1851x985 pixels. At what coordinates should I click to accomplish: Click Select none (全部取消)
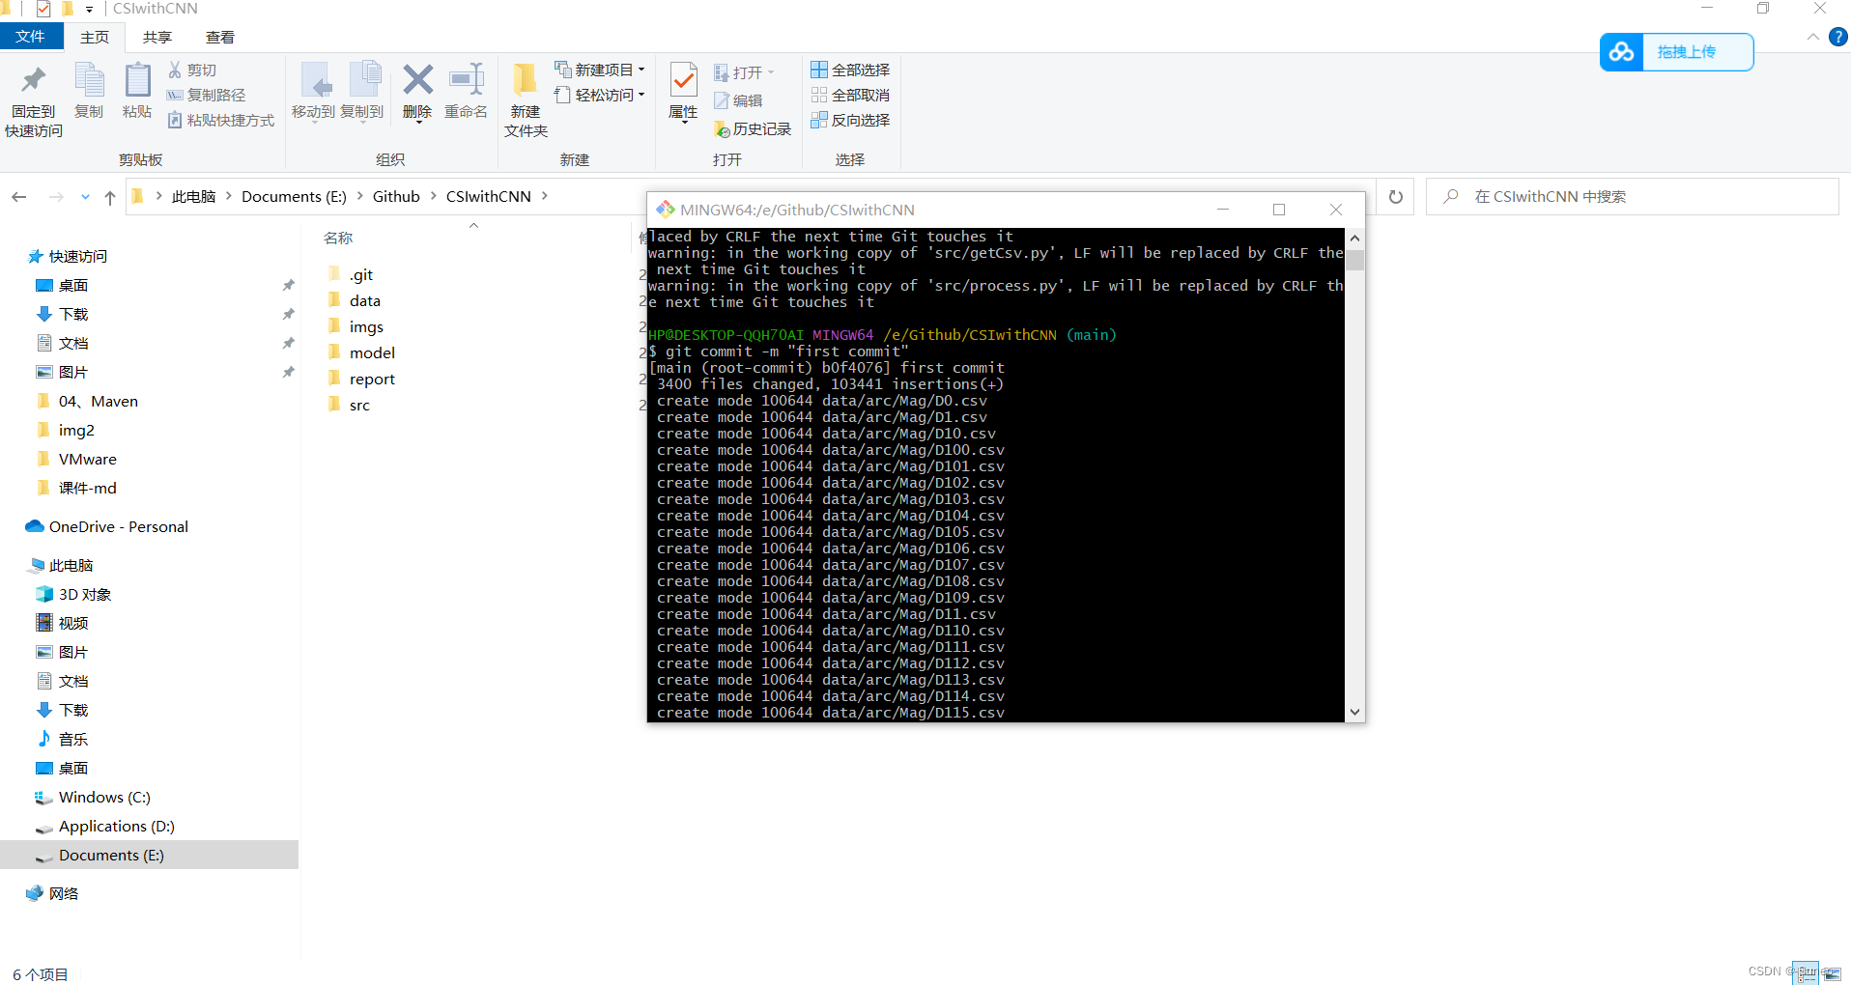click(x=850, y=96)
